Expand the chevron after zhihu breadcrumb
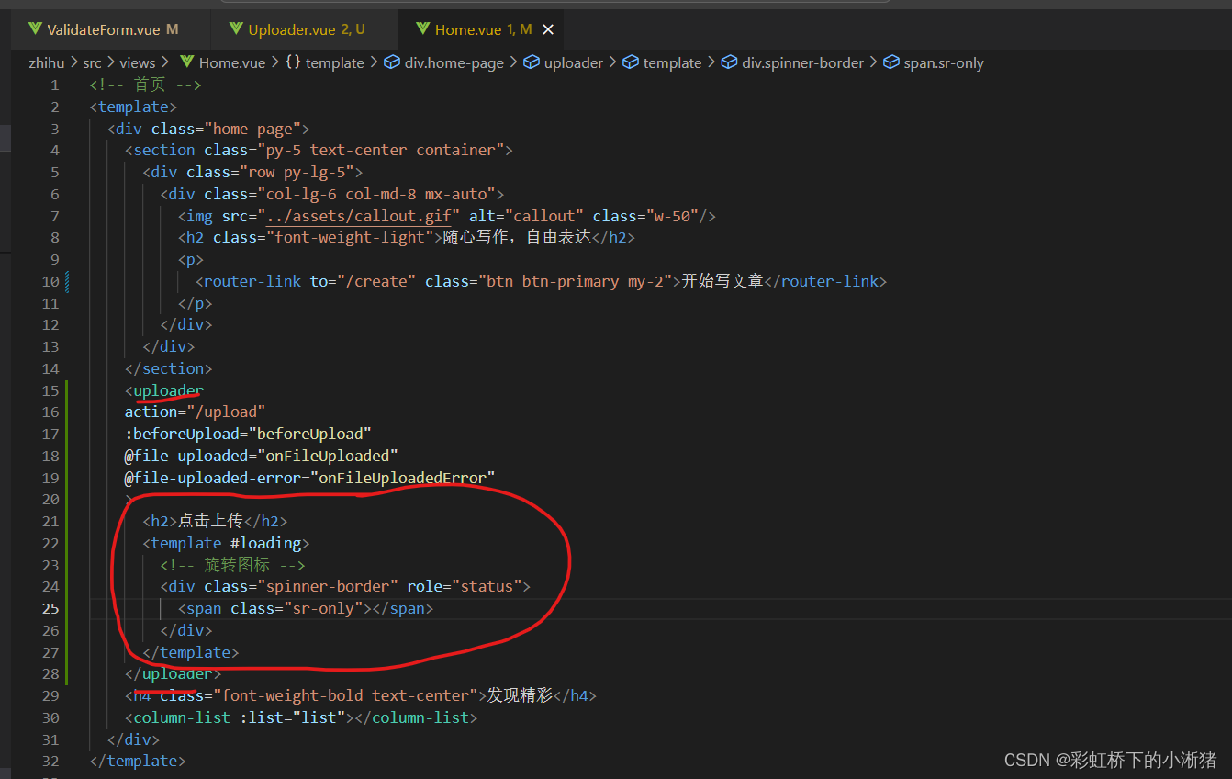 73,63
